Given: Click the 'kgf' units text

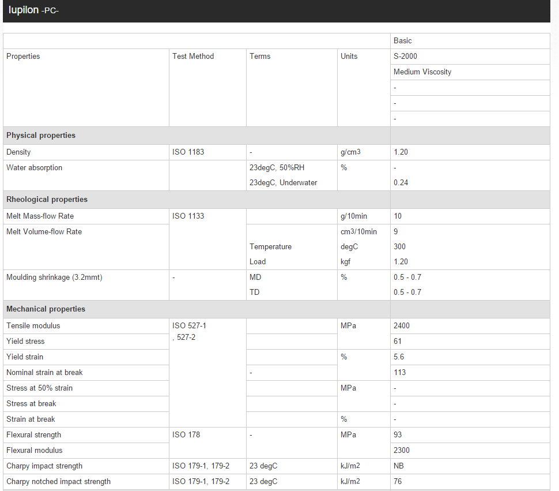Looking at the screenshot, I should pyautogui.click(x=345, y=262).
